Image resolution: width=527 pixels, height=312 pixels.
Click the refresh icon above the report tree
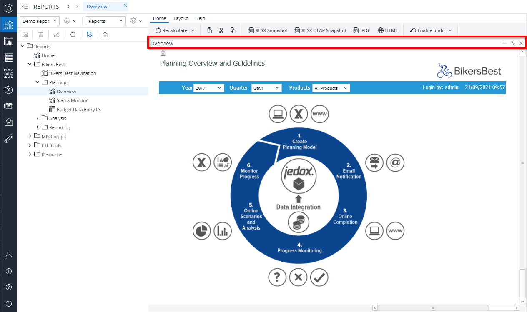pyautogui.click(x=73, y=35)
